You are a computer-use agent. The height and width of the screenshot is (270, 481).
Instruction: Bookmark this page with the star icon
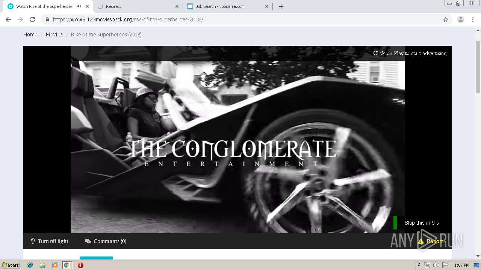(x=446, y=19)
